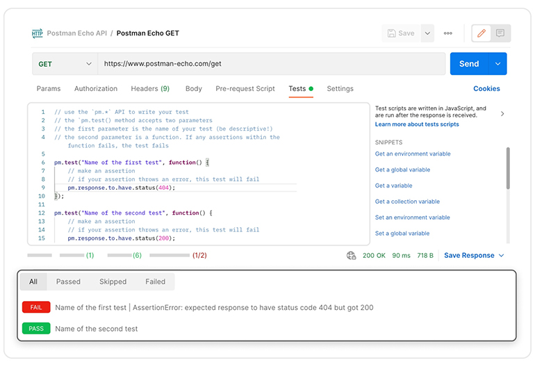Click the network globe icon in response bar
This screenshot has height=367, width=535.
pos(352,256)
